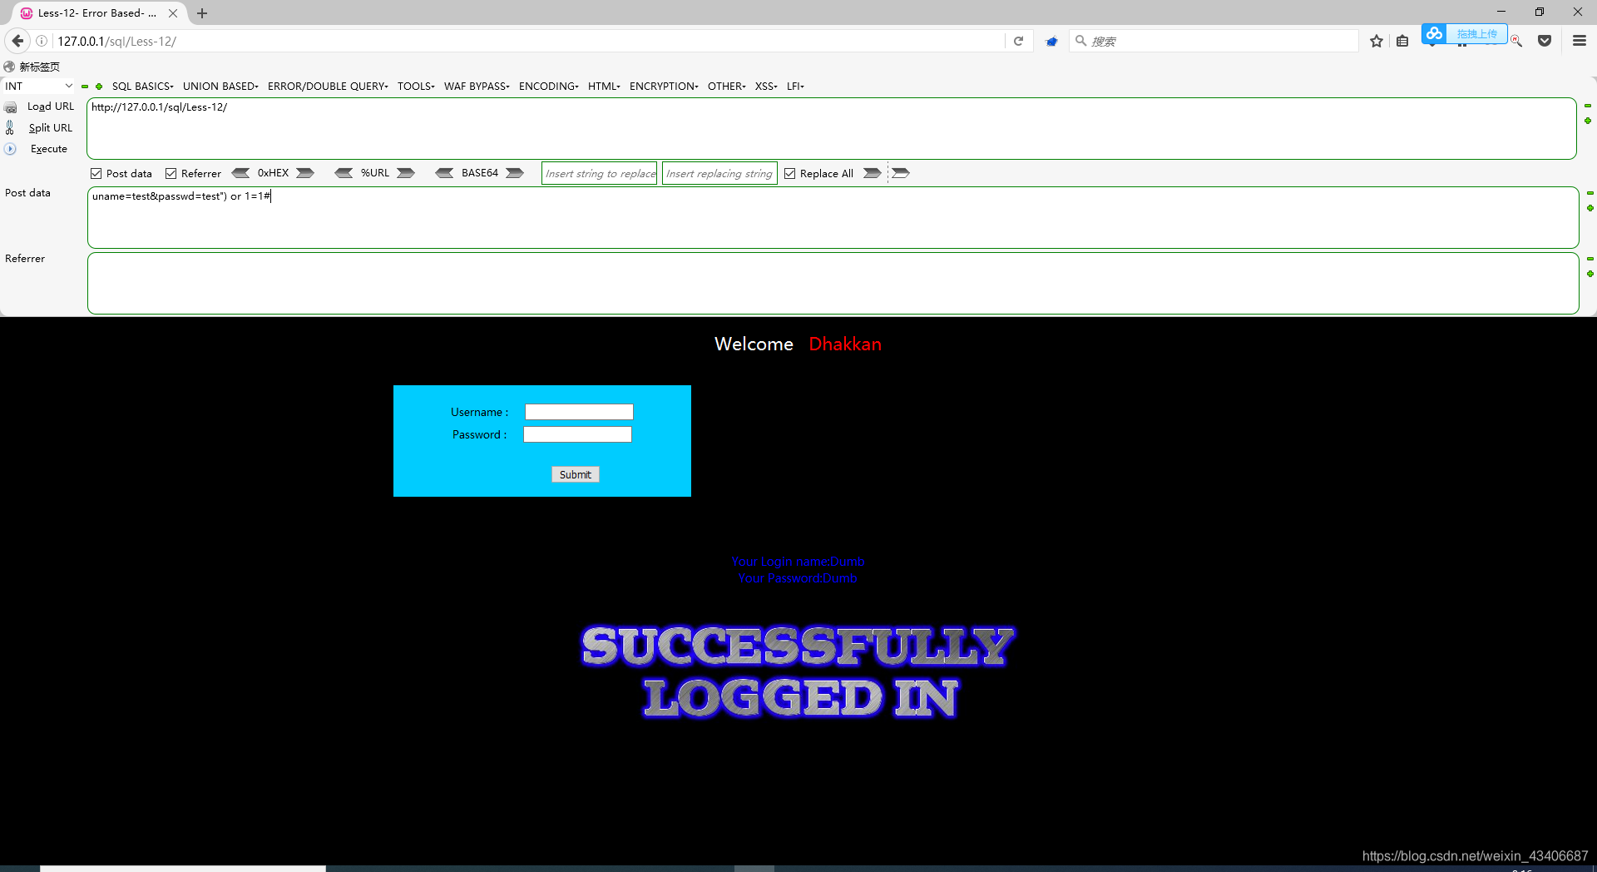
Task: Enlarge Post data box with green plus
Action: (x=1590, y=208)
